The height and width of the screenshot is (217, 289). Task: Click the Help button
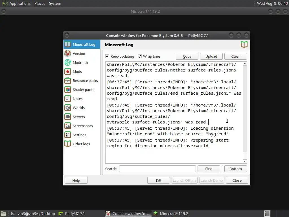point(76,180)
